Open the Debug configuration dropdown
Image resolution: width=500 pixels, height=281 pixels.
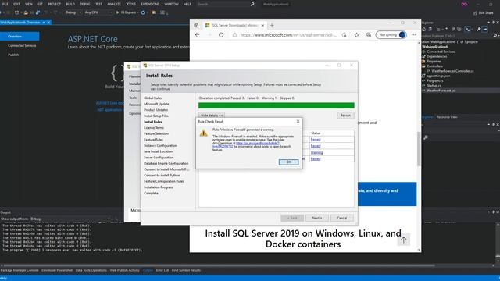point(73,12)
